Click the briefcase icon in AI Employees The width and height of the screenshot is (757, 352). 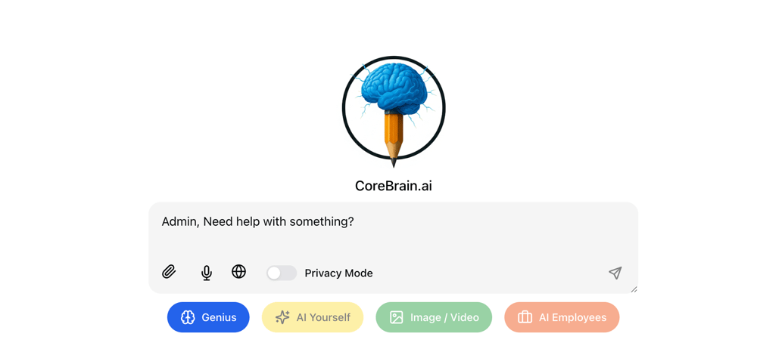coord(525,317)
